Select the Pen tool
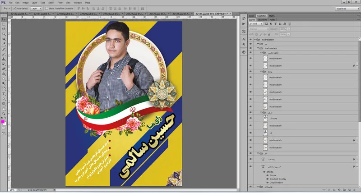 pos(4,89)
